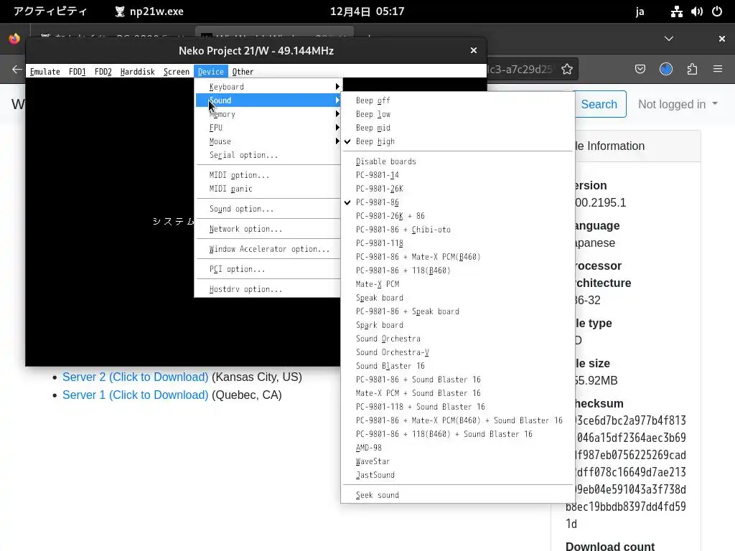Click Server 2 download link
Viewport: 735px width, 551px height.
pos(135,377)
